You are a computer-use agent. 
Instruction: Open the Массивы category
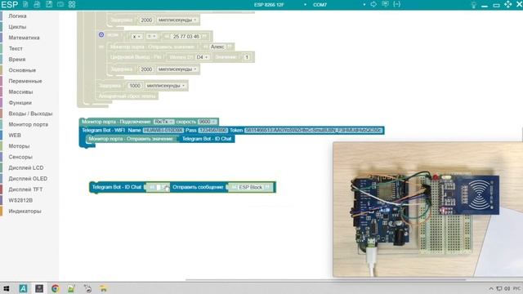tap(20, 91)
